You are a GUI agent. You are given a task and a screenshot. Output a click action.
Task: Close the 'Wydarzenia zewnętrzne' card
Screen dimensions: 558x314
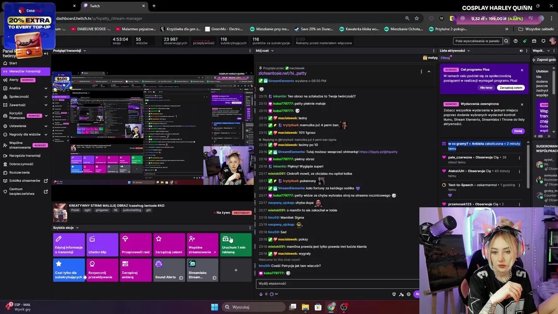point(522,104)
